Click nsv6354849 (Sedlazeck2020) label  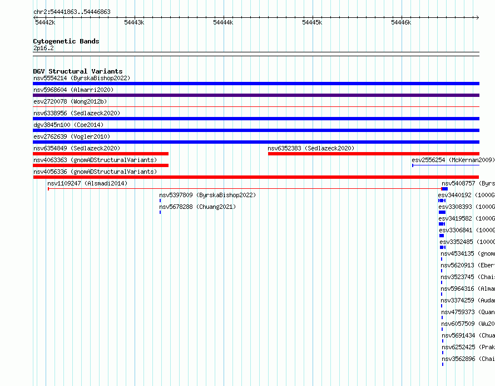77,148
